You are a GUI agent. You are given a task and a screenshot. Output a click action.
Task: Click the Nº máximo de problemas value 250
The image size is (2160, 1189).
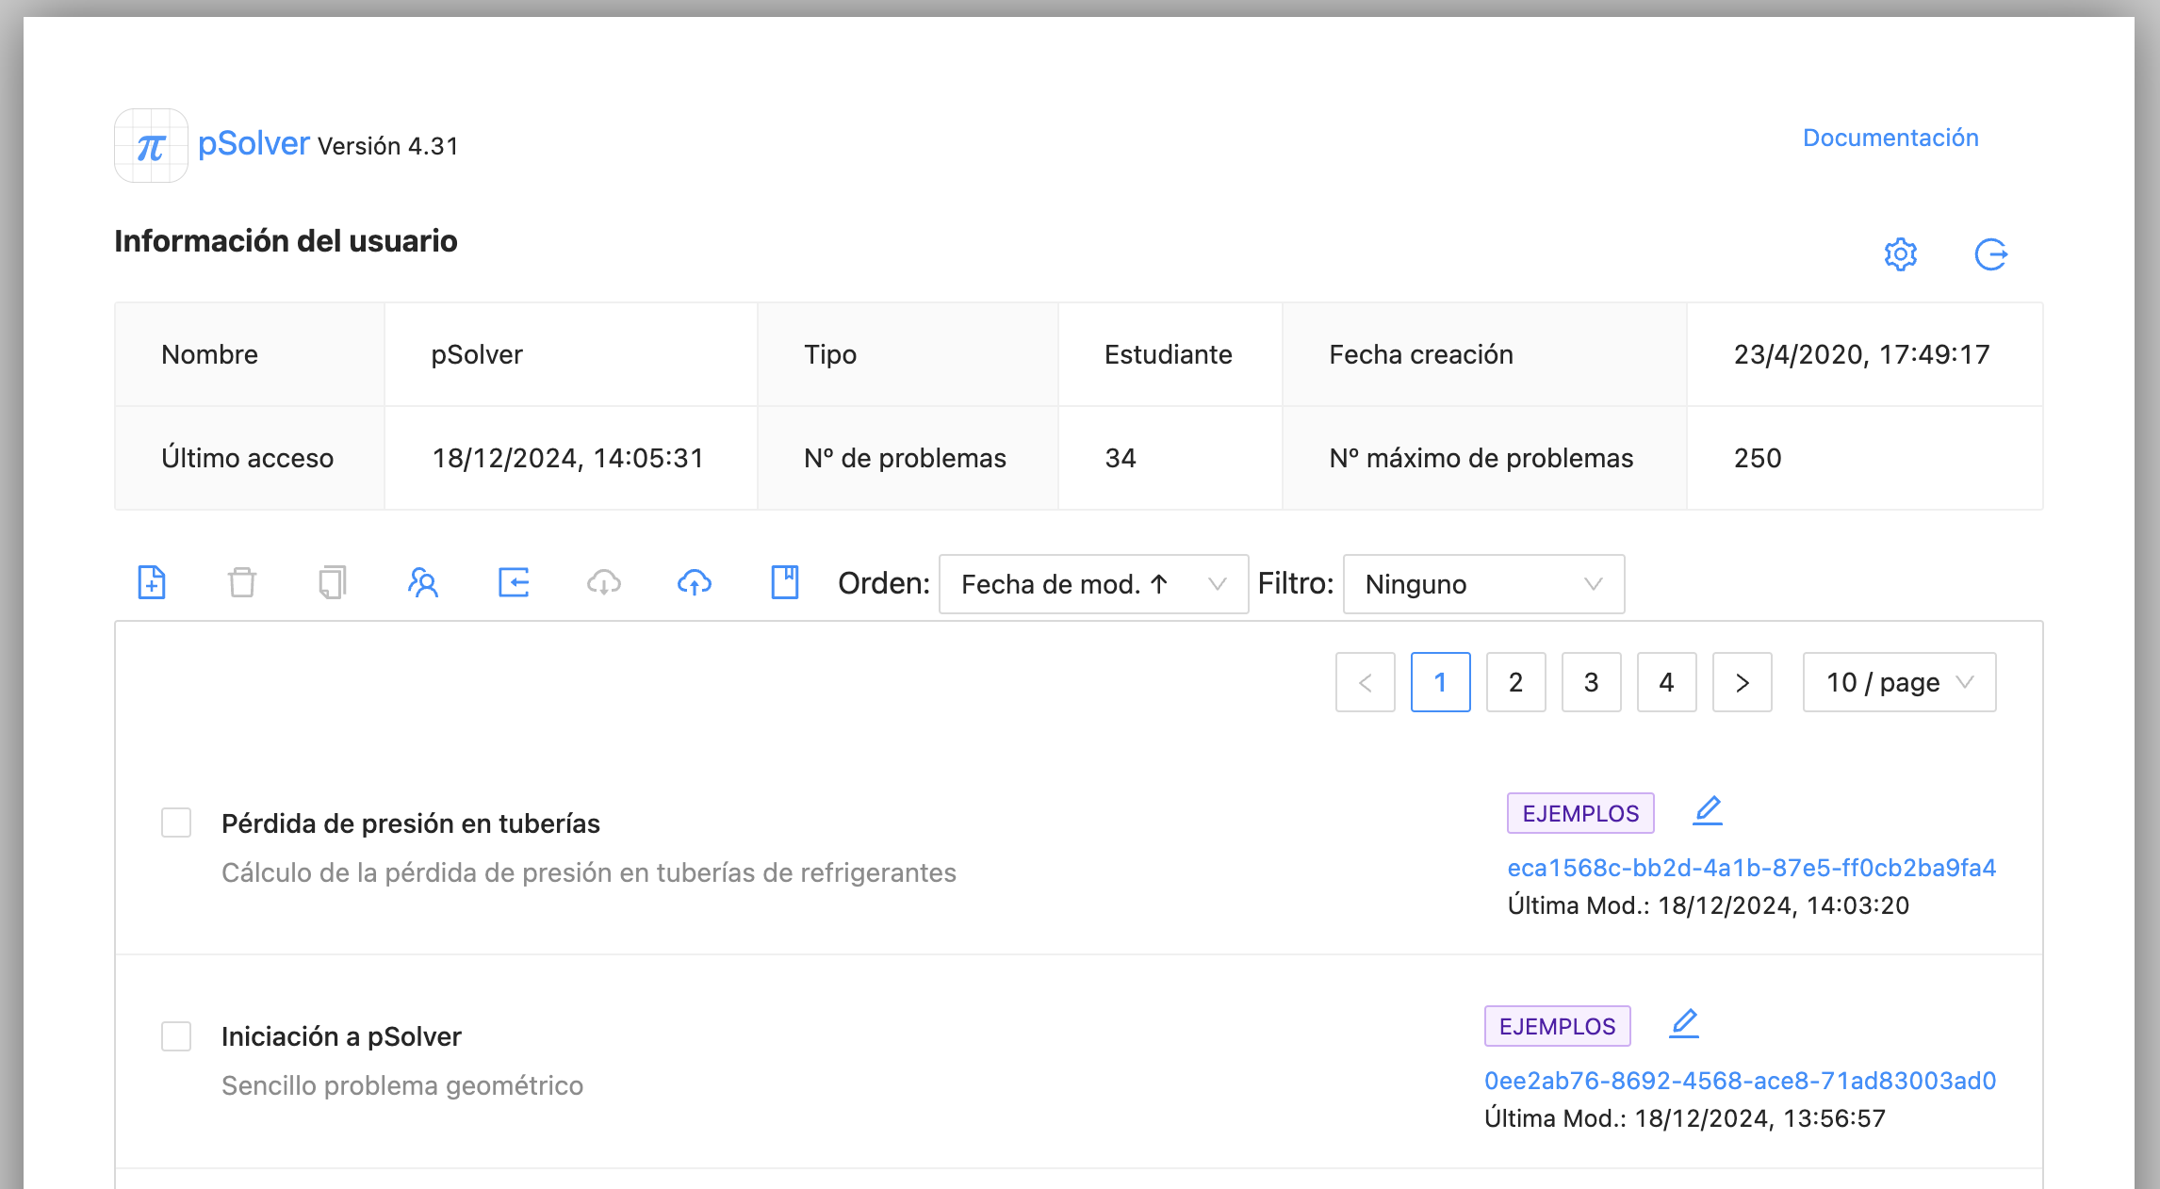pos(1864,458)
